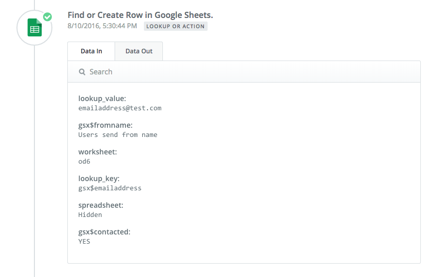Select the lookup_key label
The image size is (445, 277).
tap(99, 179)
